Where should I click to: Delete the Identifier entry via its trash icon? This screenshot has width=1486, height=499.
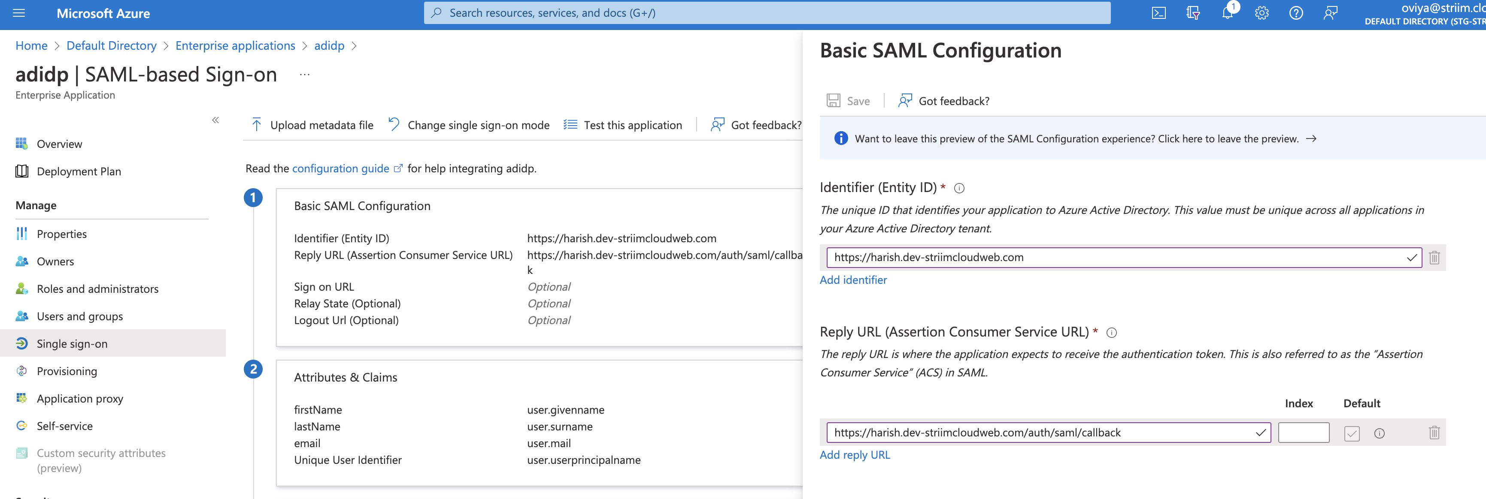1434,258
